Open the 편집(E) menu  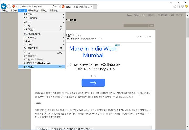[13, 10]
